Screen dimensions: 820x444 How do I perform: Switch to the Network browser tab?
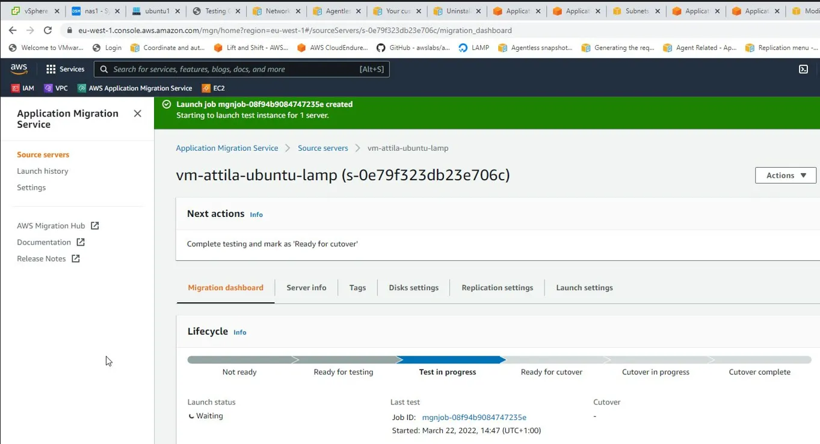pyautogui.click(x=276, y=11)
